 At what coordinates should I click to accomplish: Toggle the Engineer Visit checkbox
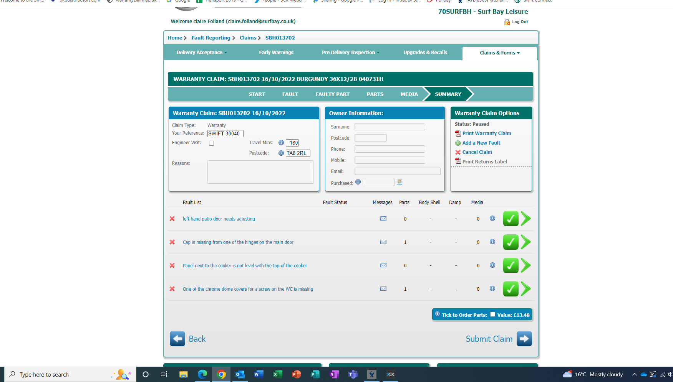coord(211,143)
